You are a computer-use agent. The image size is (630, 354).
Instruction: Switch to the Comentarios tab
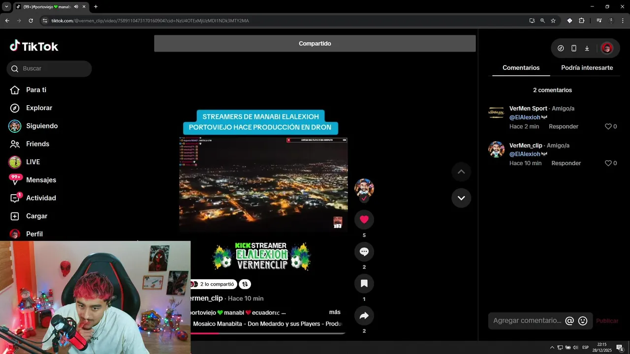click(521, 68)
